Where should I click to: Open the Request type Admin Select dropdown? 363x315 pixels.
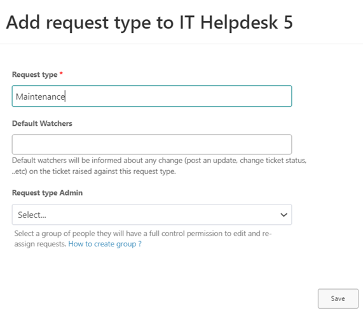tap(152, 215)
